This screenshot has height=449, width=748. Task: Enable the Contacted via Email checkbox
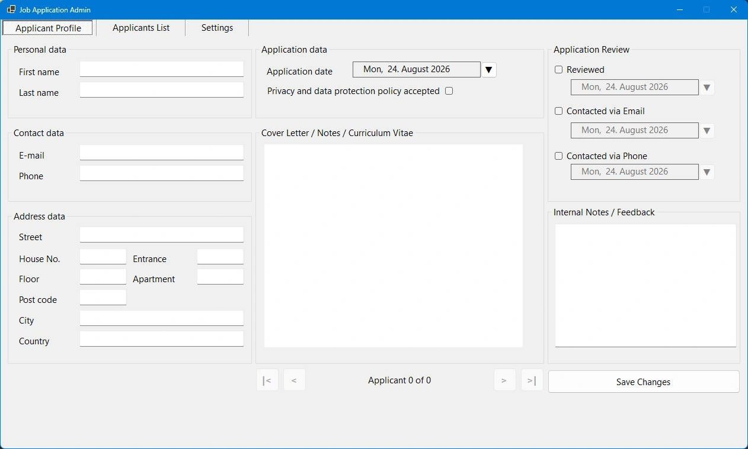[558, 111]
